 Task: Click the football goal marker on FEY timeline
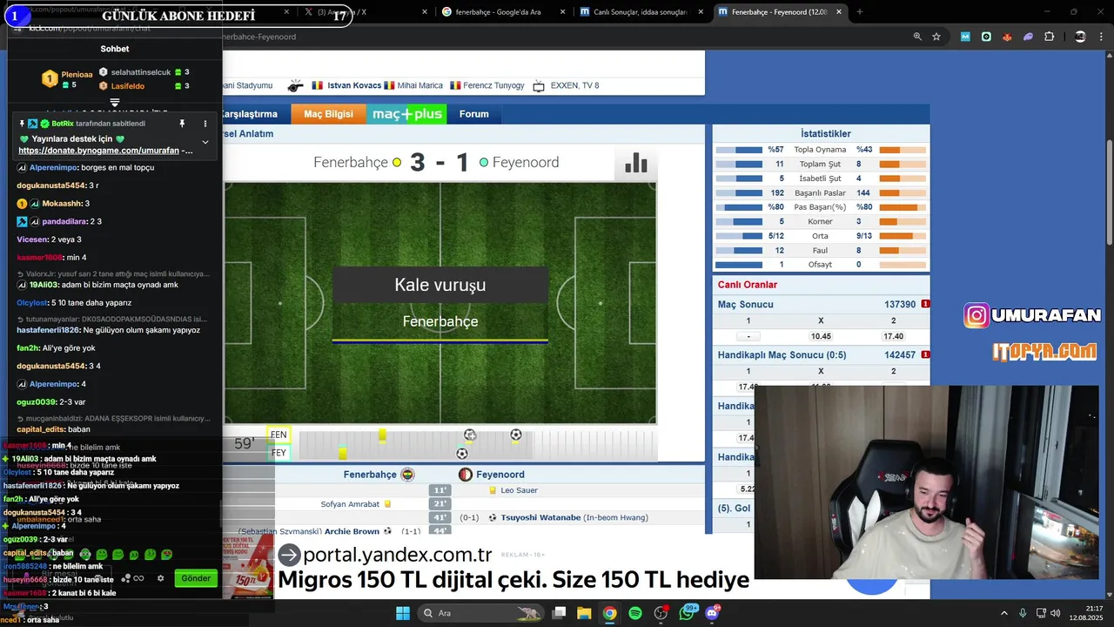tap(462, 453)
